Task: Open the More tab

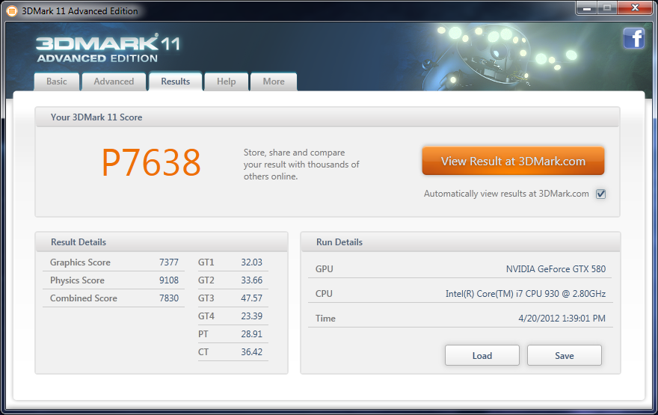Action: pyautogui.click(x=274, y=82)
